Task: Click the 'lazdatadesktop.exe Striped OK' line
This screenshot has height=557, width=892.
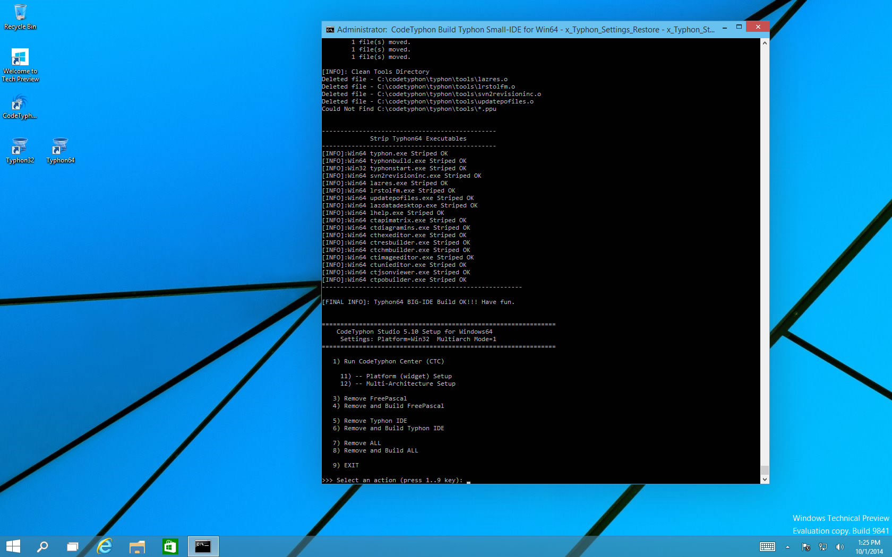Action: (x=400, y=205)
